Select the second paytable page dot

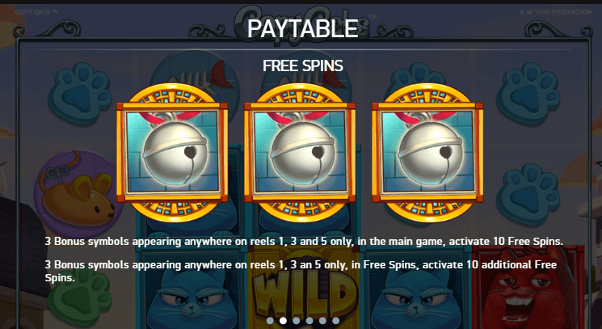click(x=283, y=321)
